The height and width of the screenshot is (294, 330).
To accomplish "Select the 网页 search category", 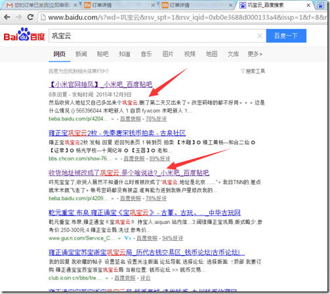I will 60,54.
